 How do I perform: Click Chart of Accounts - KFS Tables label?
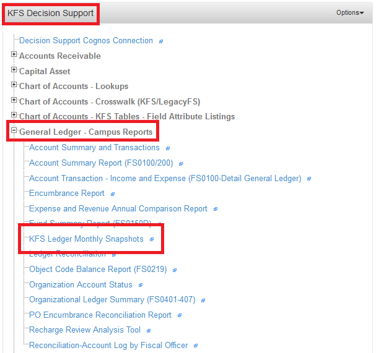pos(127,117)
